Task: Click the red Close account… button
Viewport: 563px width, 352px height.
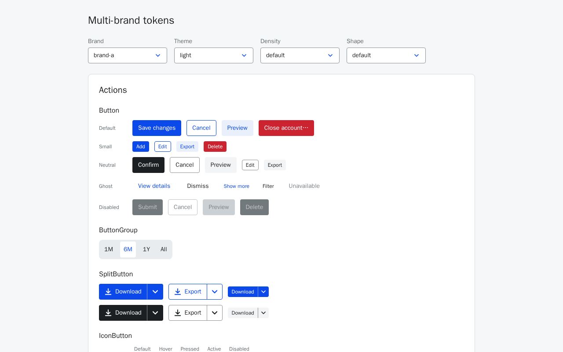Action: 286,128
